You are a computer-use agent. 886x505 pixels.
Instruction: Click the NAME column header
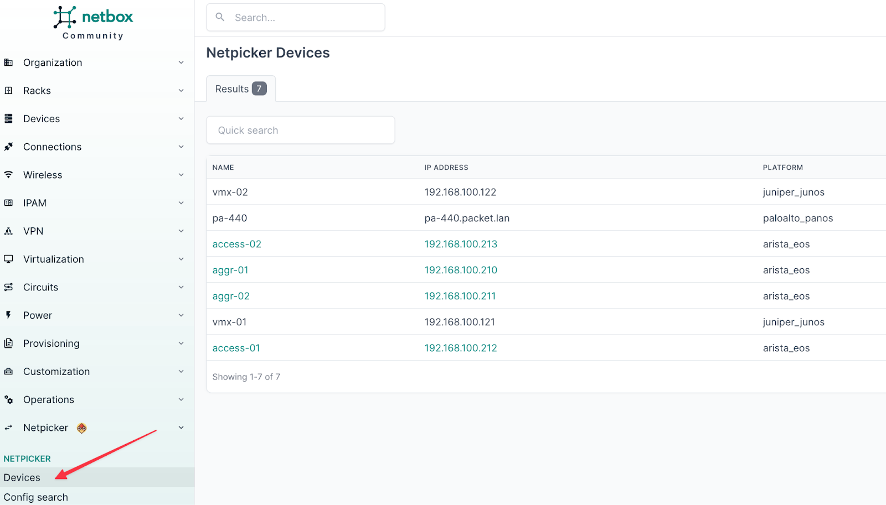point(223,168)
